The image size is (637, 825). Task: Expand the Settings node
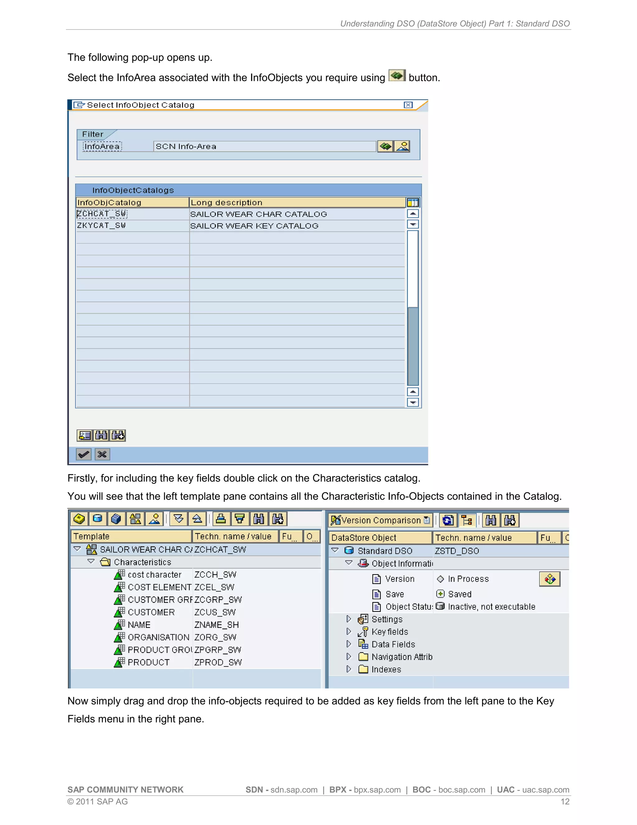click(x=349, y=619)
